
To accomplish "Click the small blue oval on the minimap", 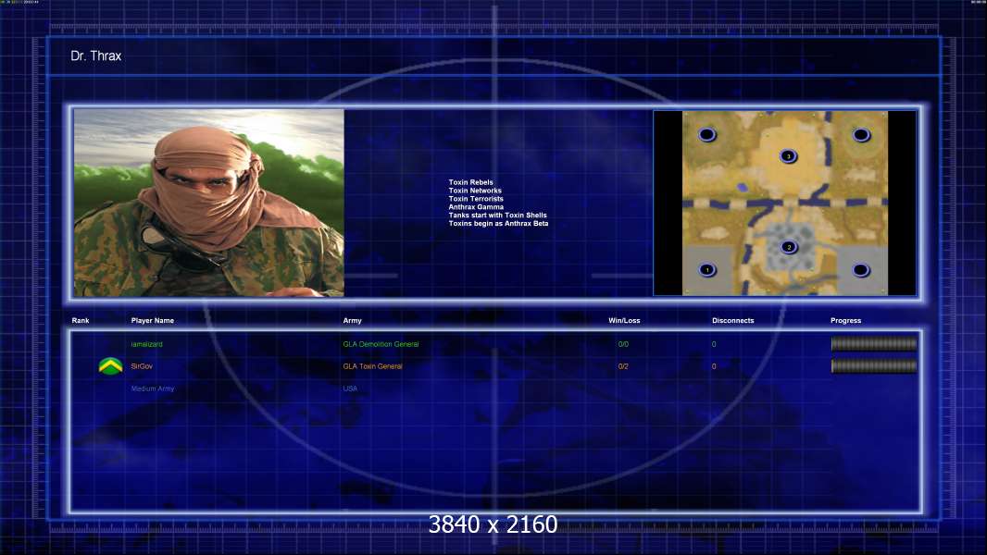I will [x=743, y=187].
